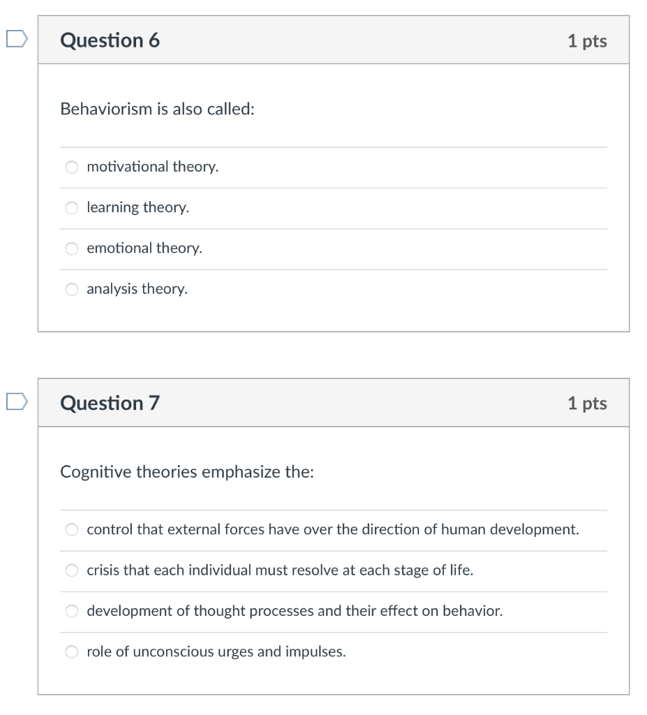The width and height of the screenshot is (647, 715).
Task: Click the Question 6 header
Action: point(109,40)
